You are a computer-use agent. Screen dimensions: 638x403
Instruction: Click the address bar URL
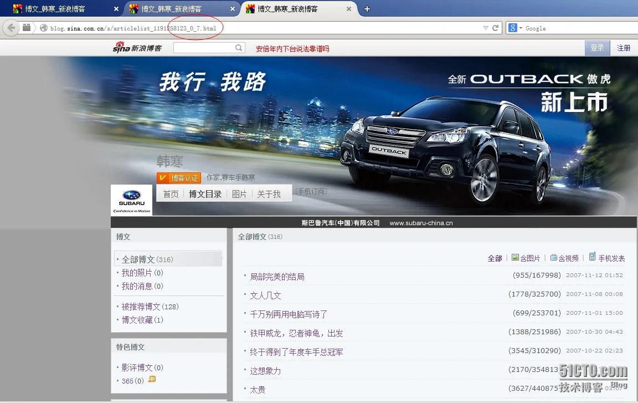(x=133, y=28)
